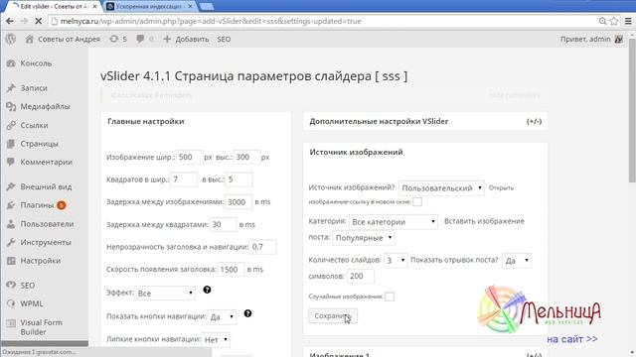Click the browser address bar
The width and height of the screenshot is (636, 357).
tap(325, 21)
